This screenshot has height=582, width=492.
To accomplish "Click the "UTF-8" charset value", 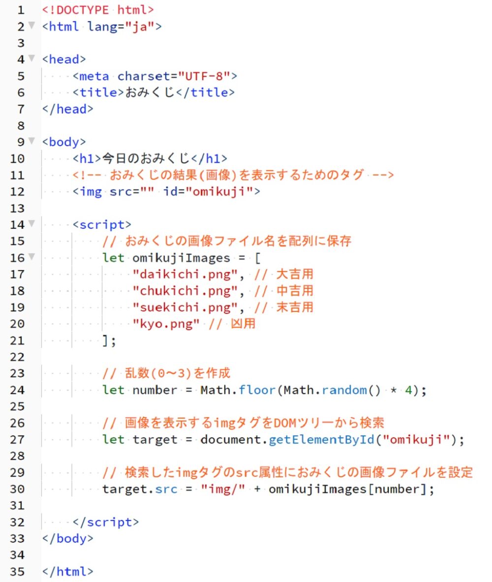I will [204, 76].
